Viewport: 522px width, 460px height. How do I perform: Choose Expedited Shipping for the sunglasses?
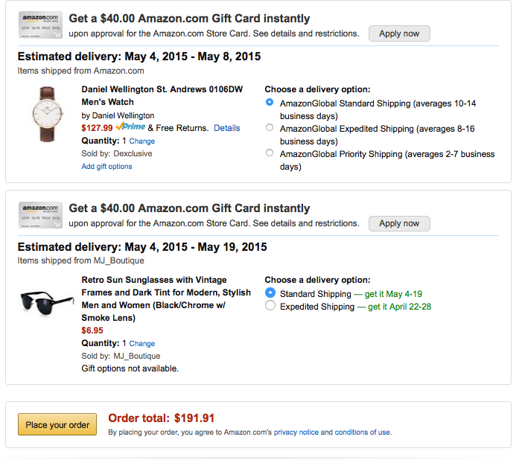pos(270,306)
